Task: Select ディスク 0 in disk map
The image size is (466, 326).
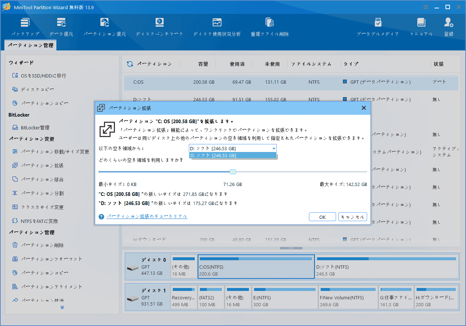Action: pyautogui.click(x=148, y=266)
